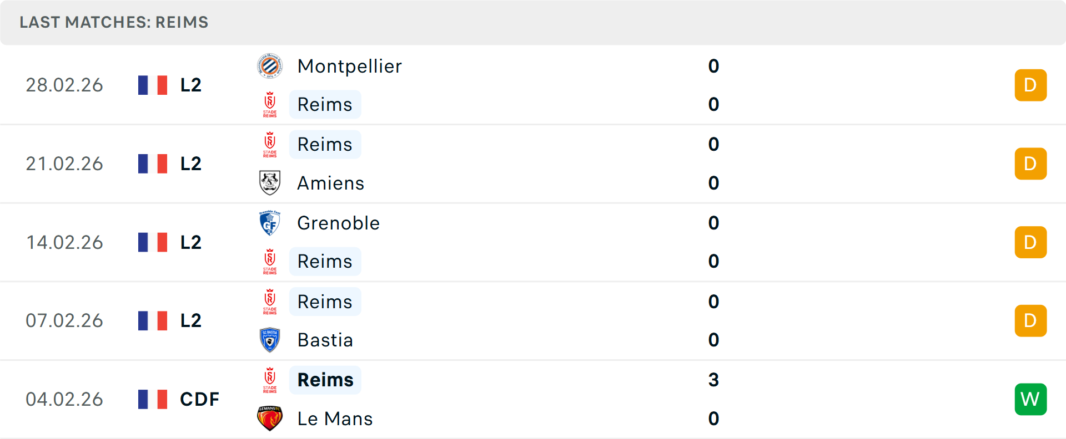Click the green W result badge

[1030, 399]
